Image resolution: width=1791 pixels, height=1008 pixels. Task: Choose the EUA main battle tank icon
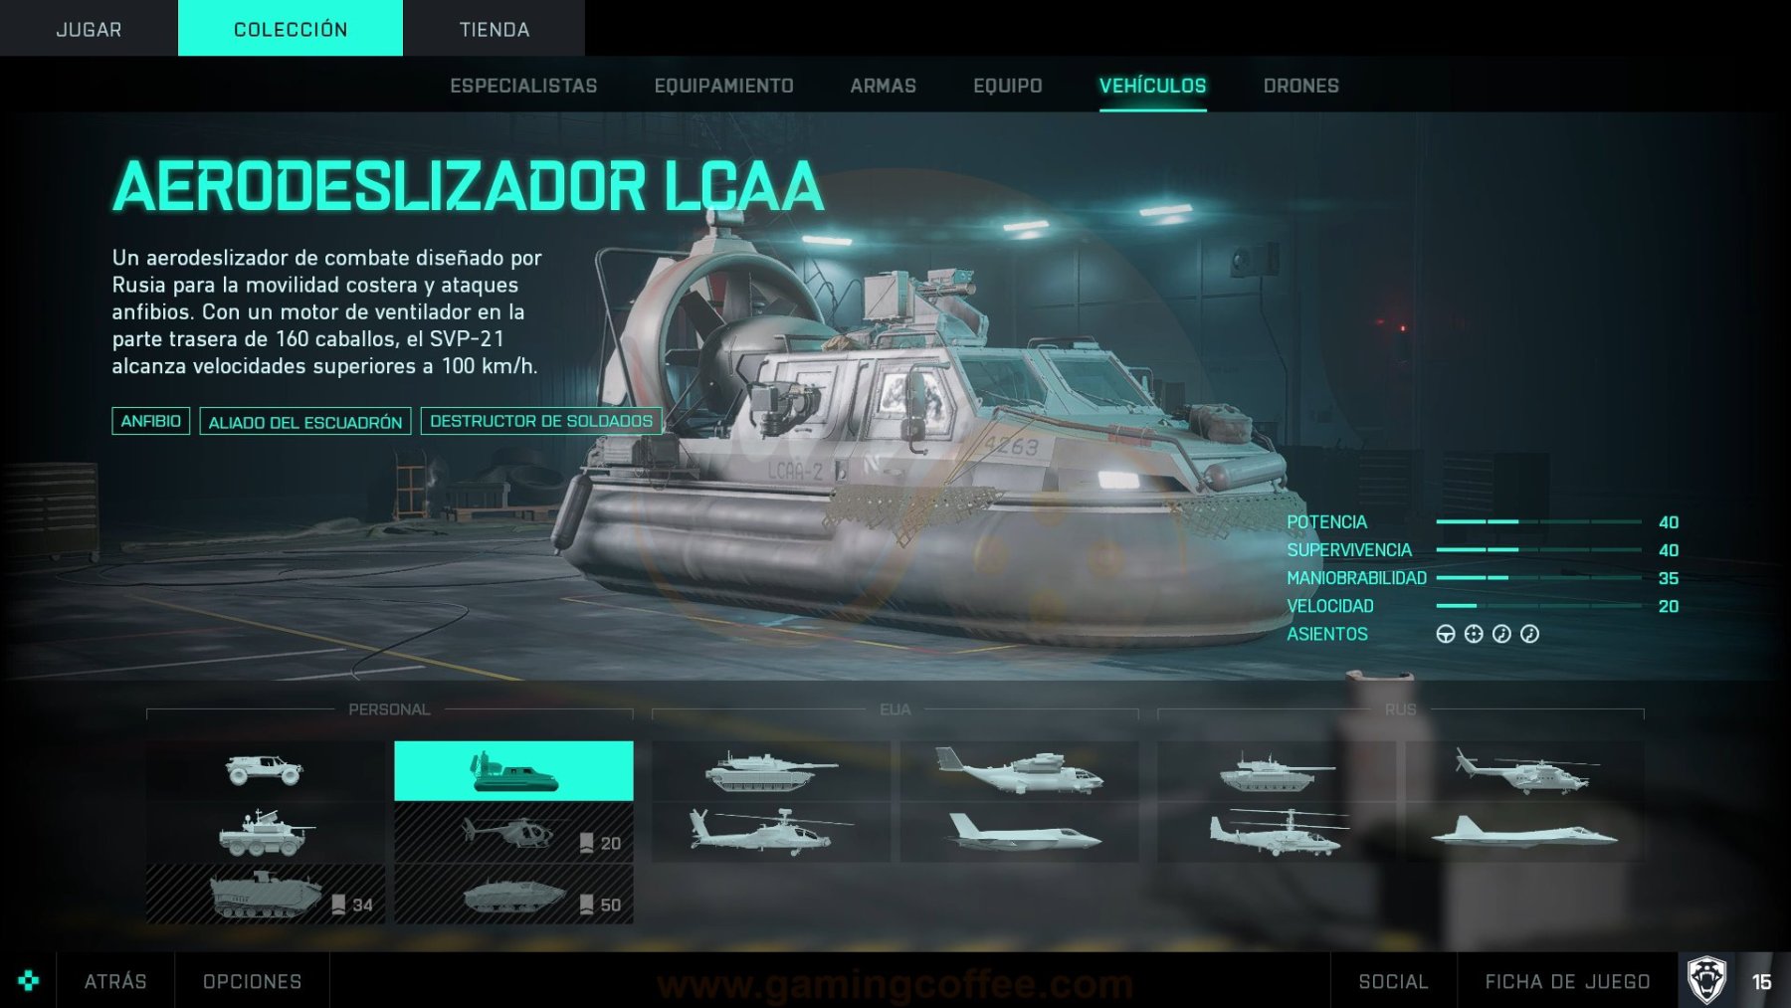point(771,770)
